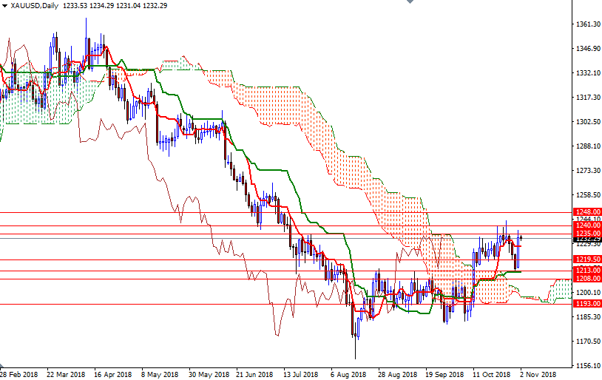
Task: Click the 1219.50 red price level label
Action: coord(586,259)
